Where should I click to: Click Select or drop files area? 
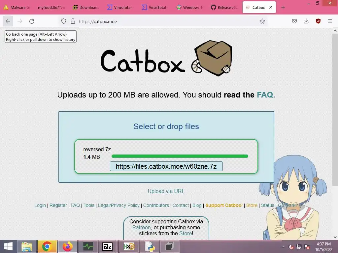(x=166, y=126)
